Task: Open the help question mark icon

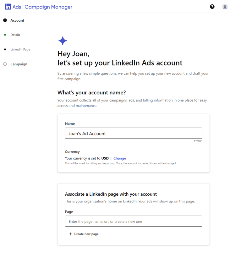Action: click(212, 6)
